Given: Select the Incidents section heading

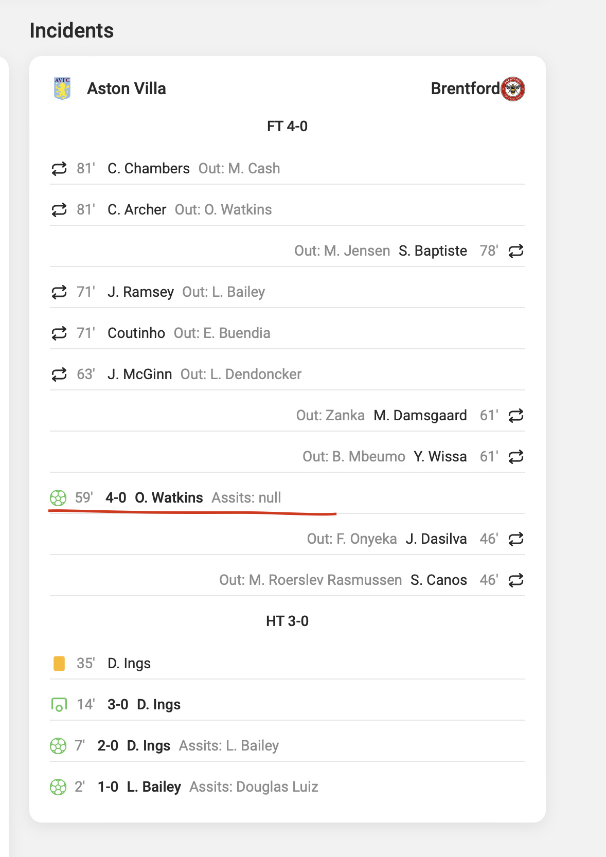Looking at the screenshot, I should pyautogui.click(x=71, y=30).
